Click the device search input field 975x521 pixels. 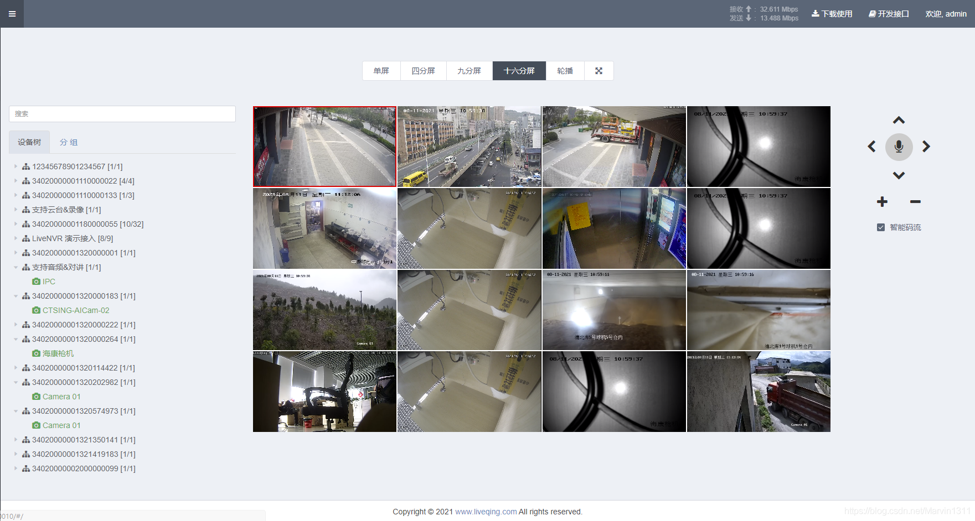122,114
